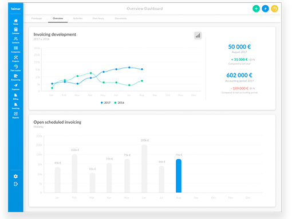The width and height of the screenshot is (292, 219).
Task: Switch to the Activities tab
Action: click(x=78, y=18)
